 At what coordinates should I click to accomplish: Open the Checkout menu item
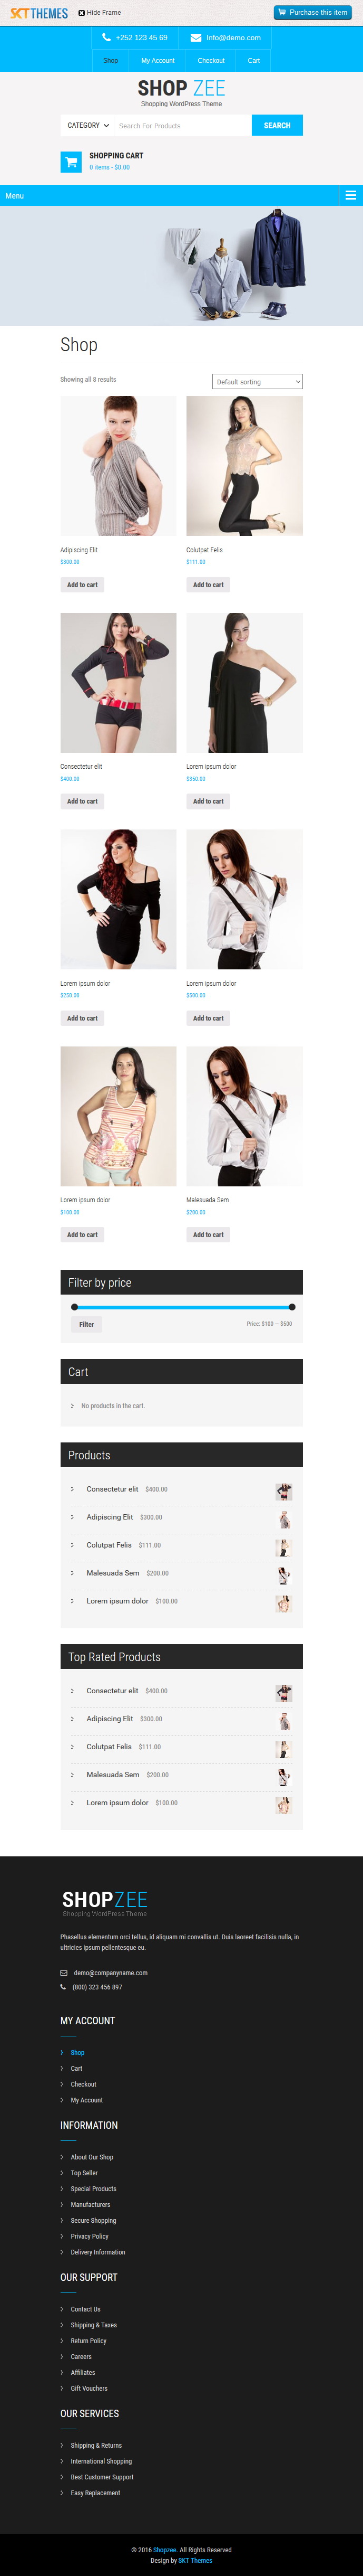[211, 61]
